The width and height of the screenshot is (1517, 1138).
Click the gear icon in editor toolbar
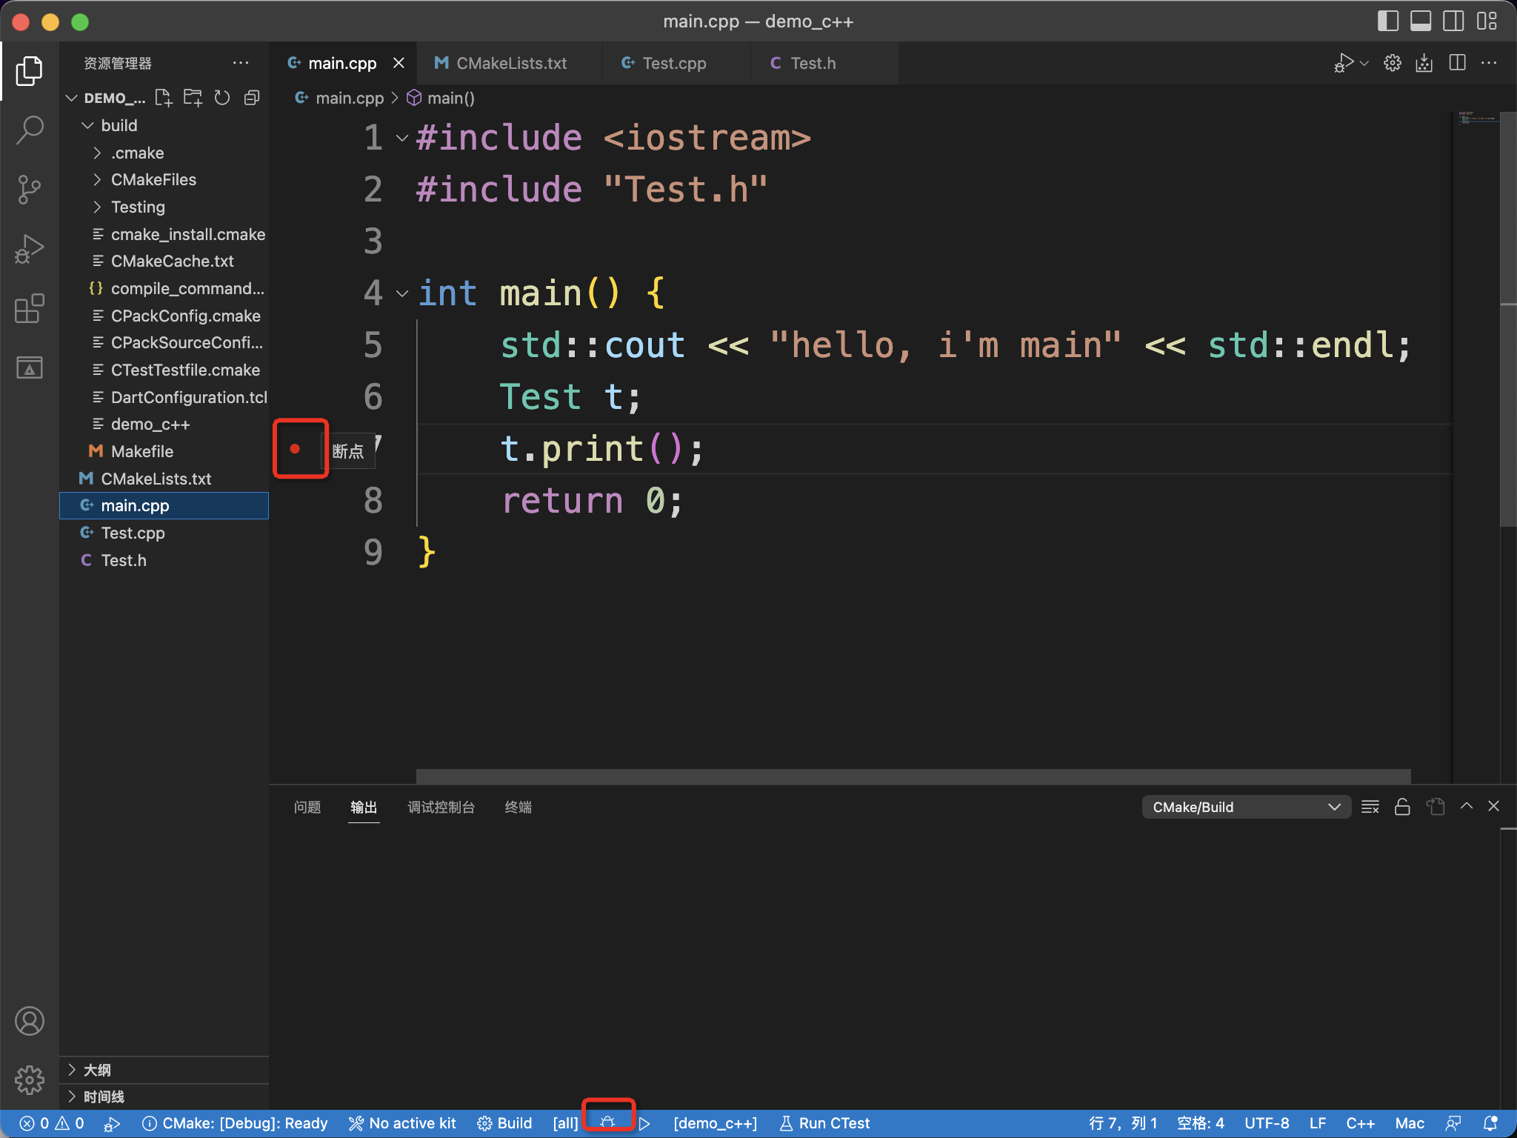(x=1392, y=63)
